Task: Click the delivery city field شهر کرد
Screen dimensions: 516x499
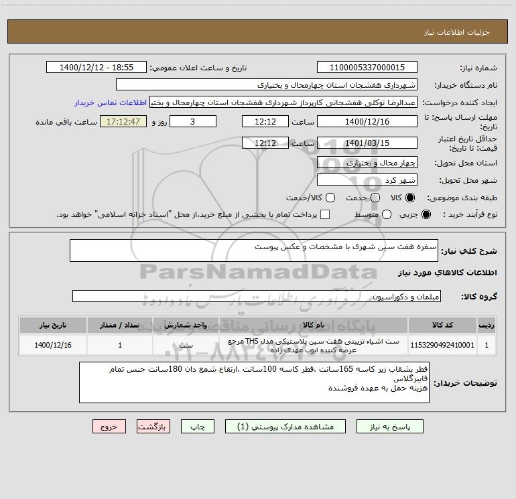Action: [x=367, y=180]
